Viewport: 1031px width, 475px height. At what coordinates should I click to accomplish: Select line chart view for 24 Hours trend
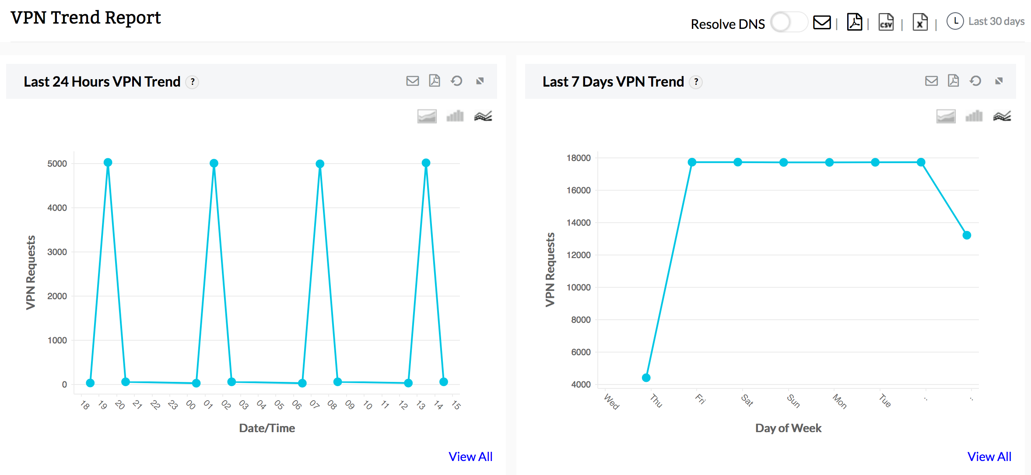[483, 116]
